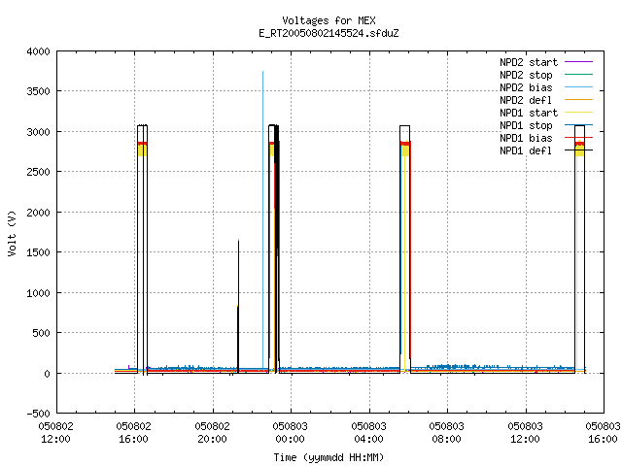622x466 pixels.
Task: Click the 'NPD2 start' legend label
Action: (x=529, y=62)
